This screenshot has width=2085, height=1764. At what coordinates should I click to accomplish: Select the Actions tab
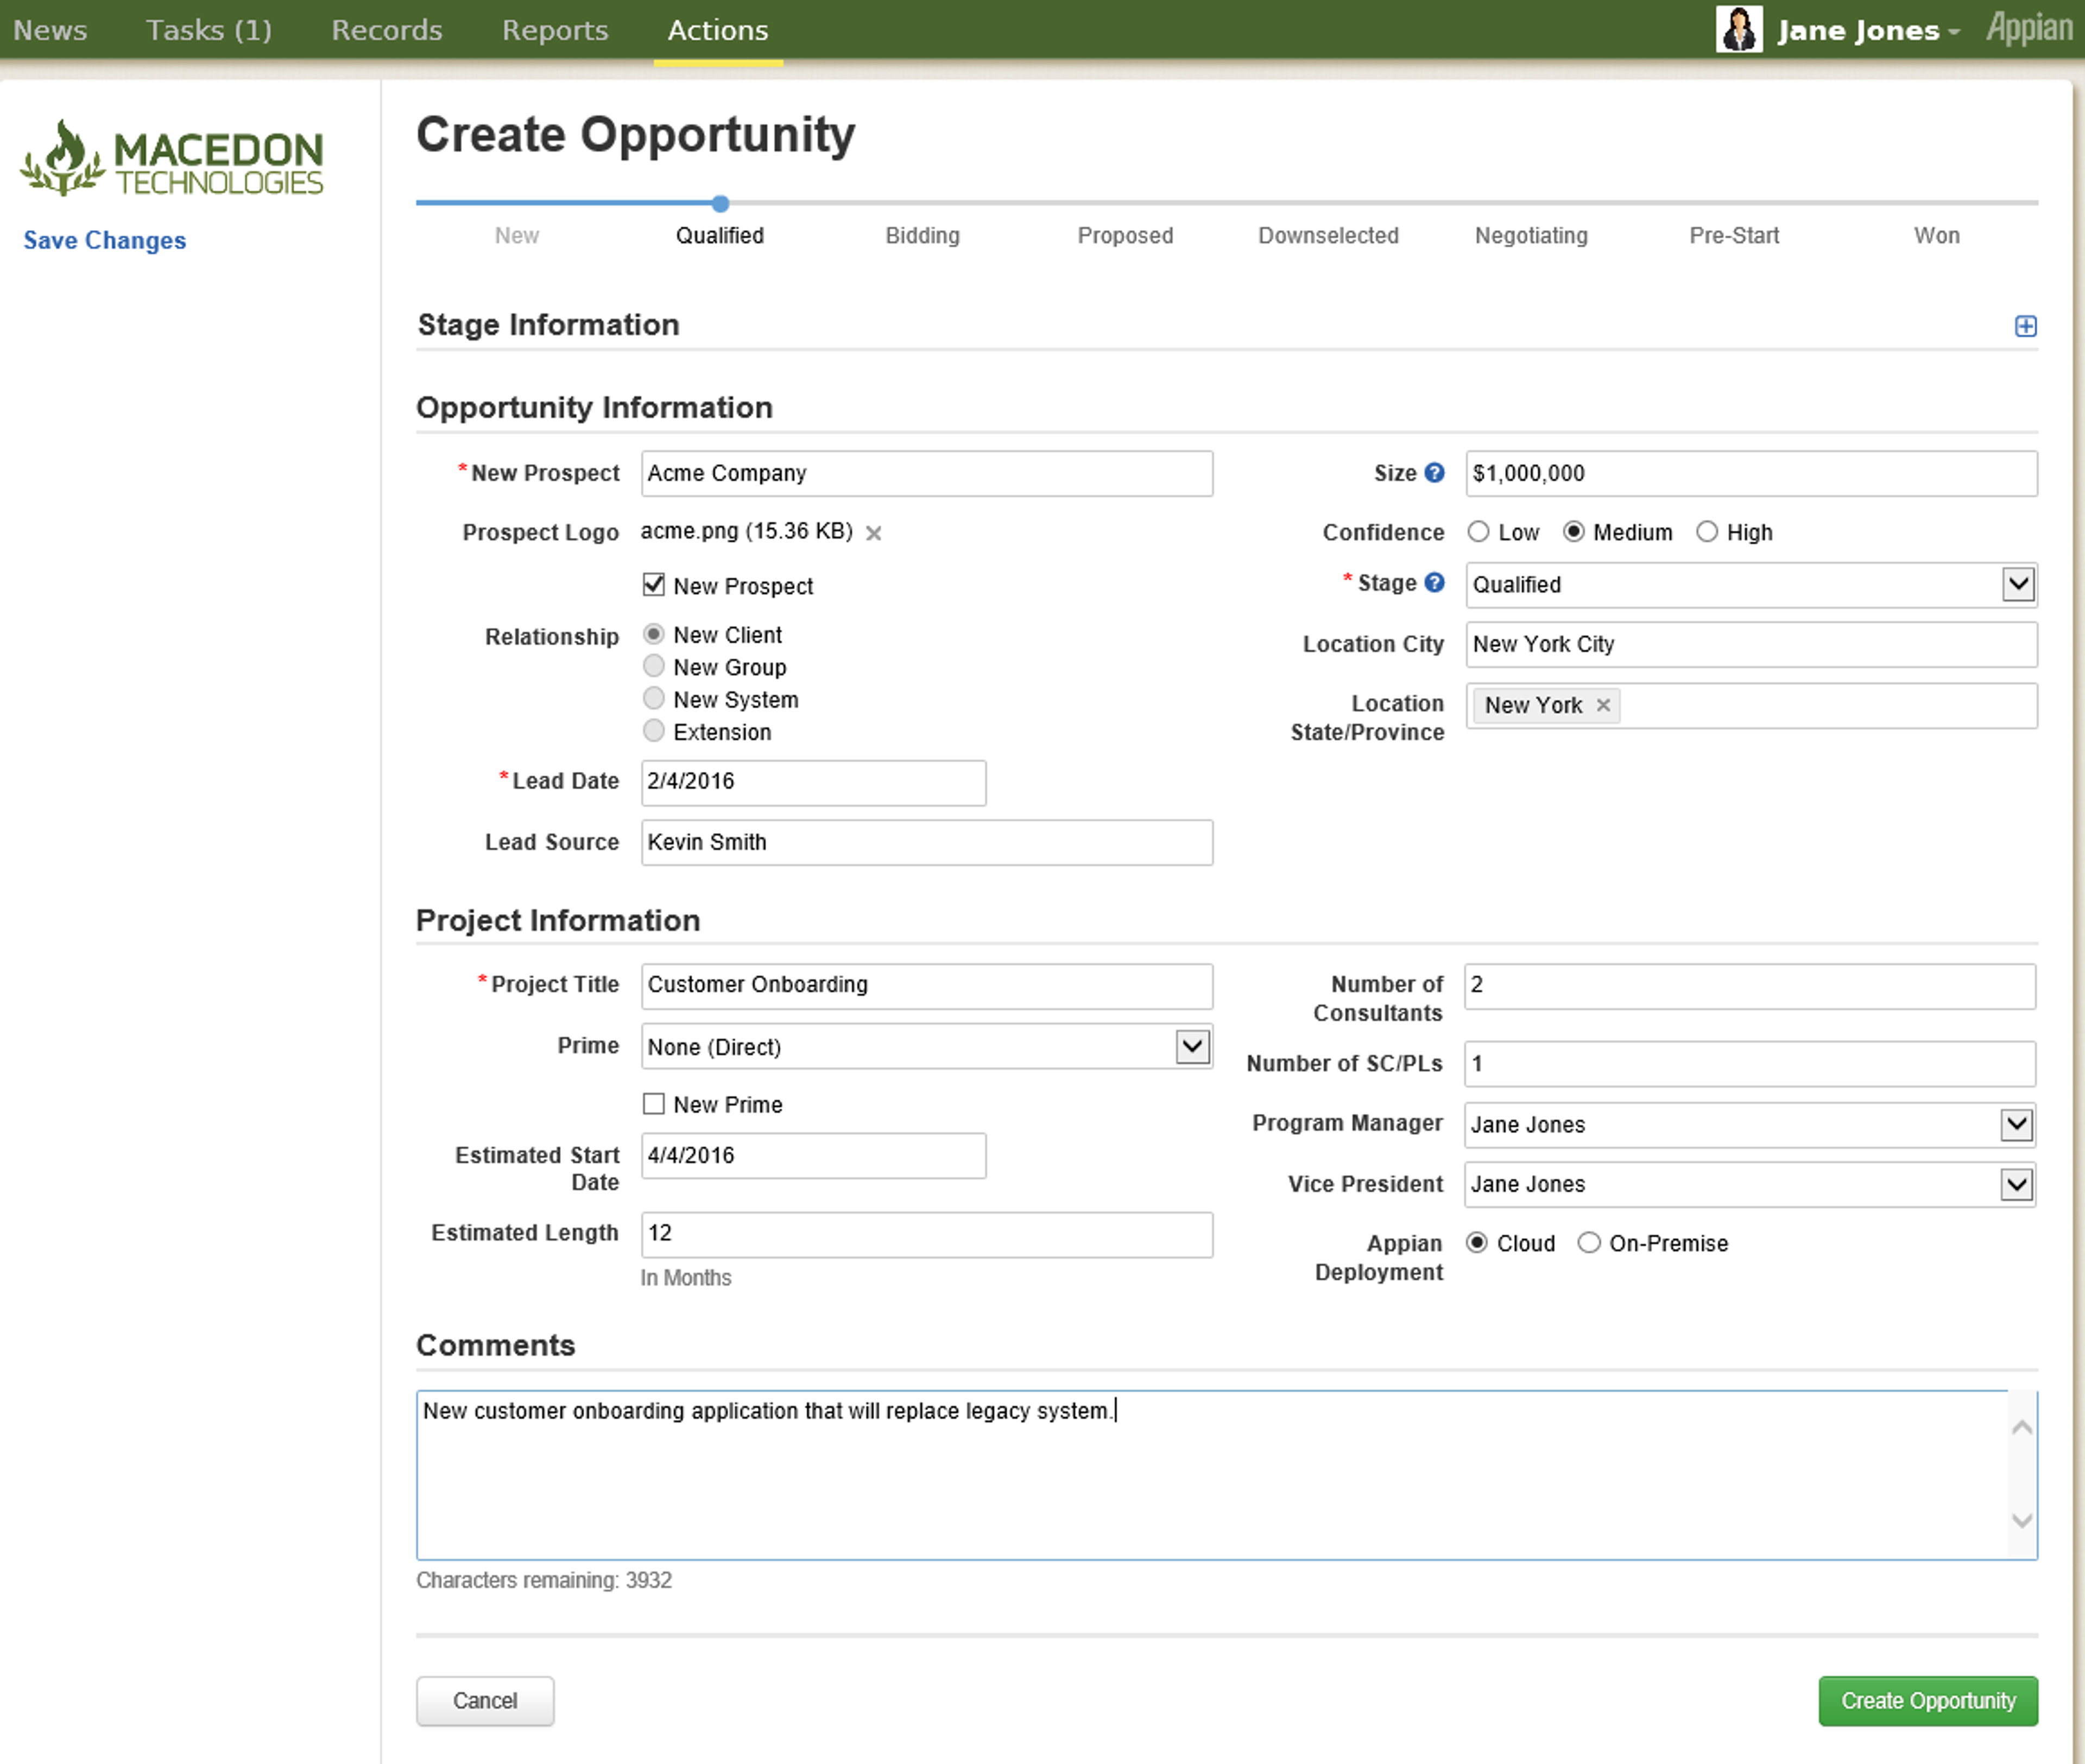pos(718,30)
